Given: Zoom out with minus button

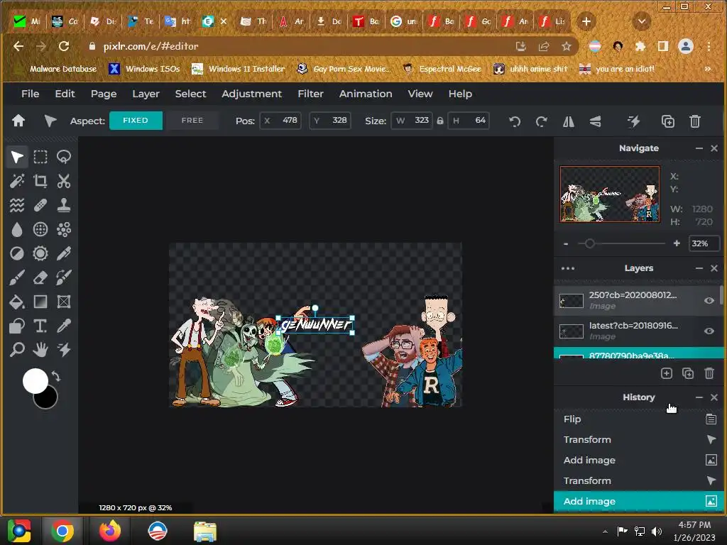Looking at the screenshot, I should click(x=566, y=244).
